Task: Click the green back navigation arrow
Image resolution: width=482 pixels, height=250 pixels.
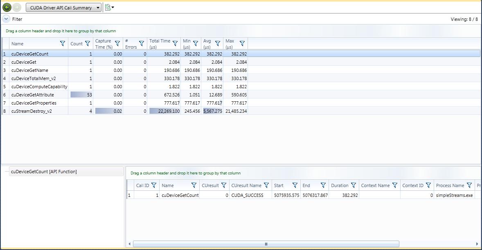Action: coord(7,7)
